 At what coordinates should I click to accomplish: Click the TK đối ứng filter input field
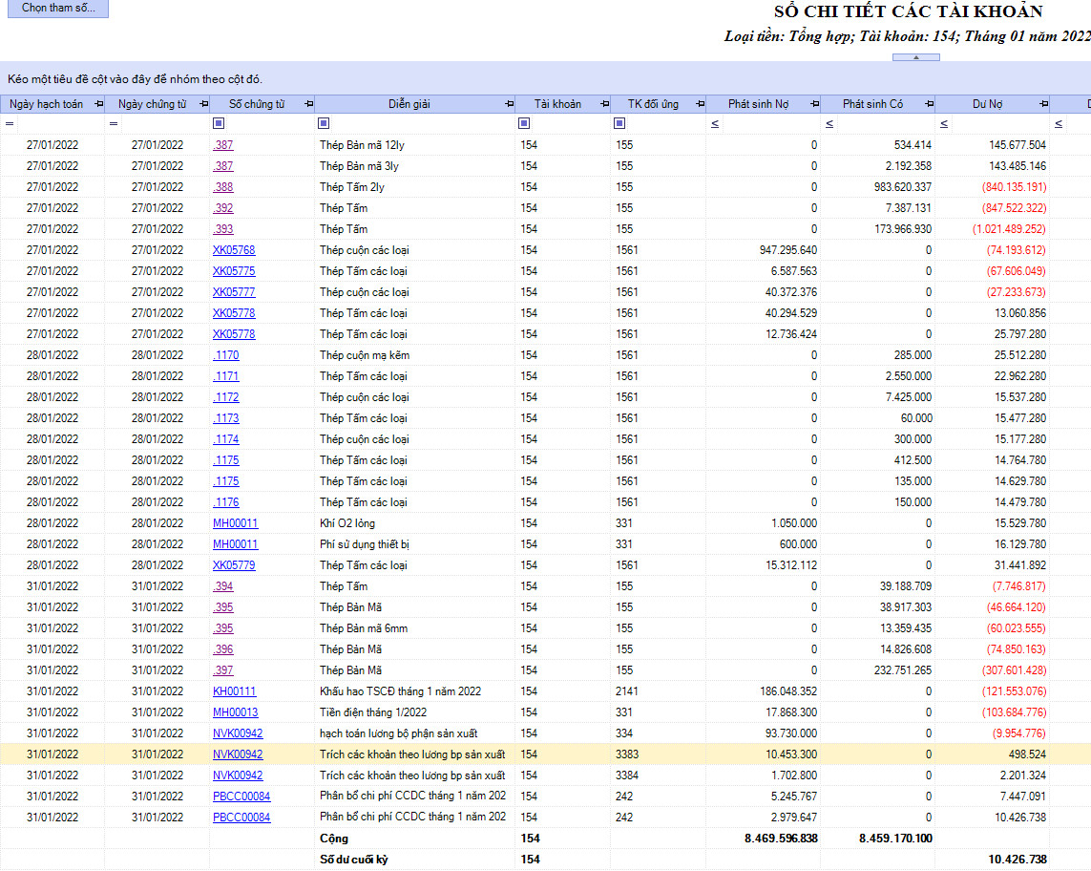pyautogui.click(x=666, y=123)
